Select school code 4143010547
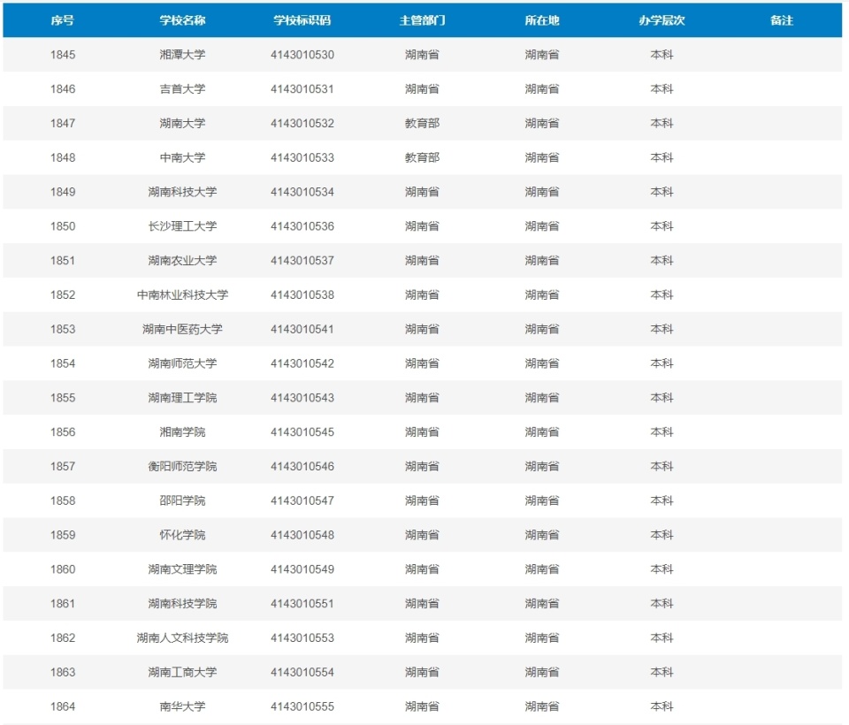Image resolution: width=849 pixels, height=725 pixels. [x=302, y=500]
